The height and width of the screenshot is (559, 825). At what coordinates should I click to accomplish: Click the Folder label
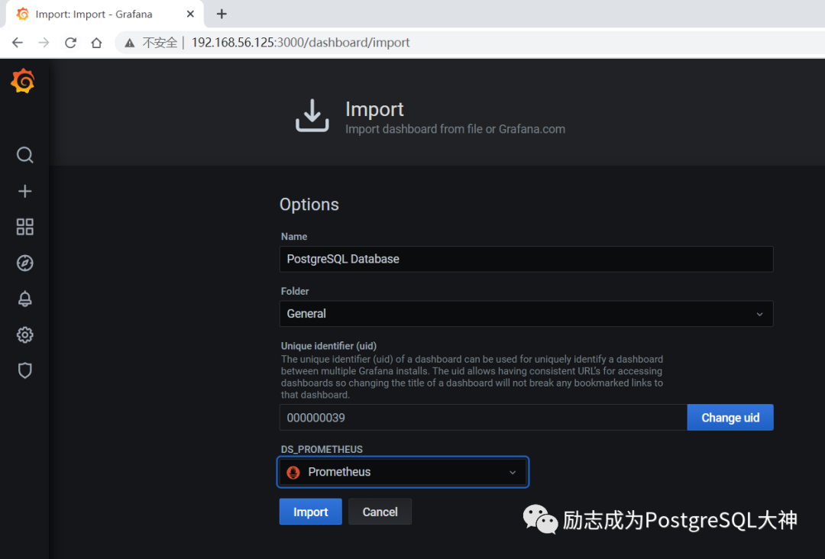click(295, 291)
